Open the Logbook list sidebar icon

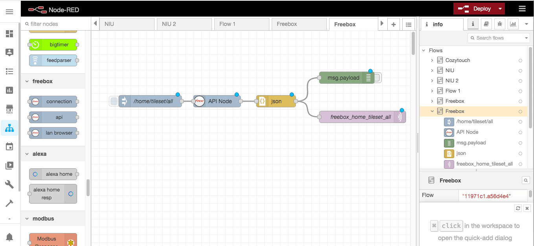click(x=9, y=71)
